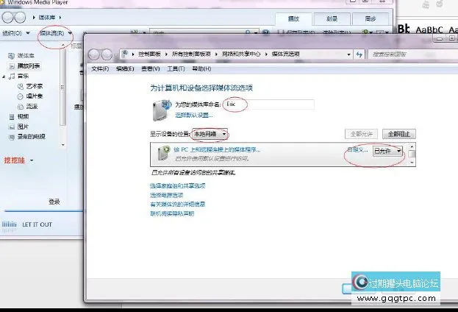
Task: Select 录制的电视 in the navigation tree
Action: [x=32, y=137]
